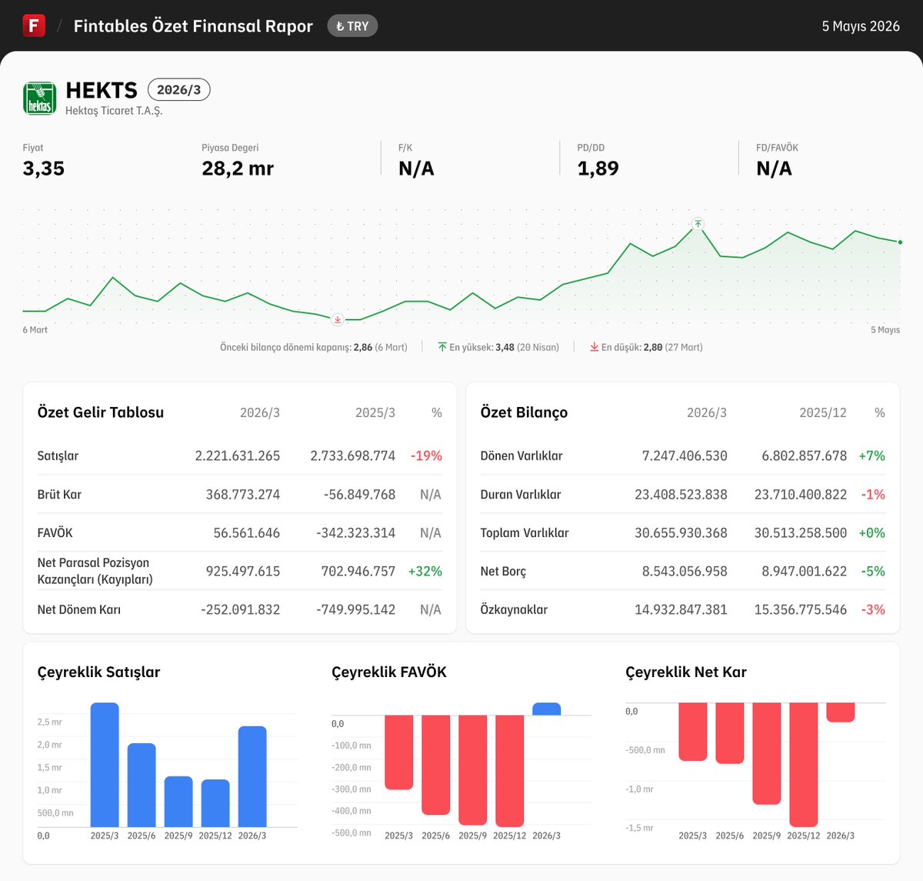Click the 6 Mart chart axis label
This screenshot has width=923, height=881.
click(35, 330)
